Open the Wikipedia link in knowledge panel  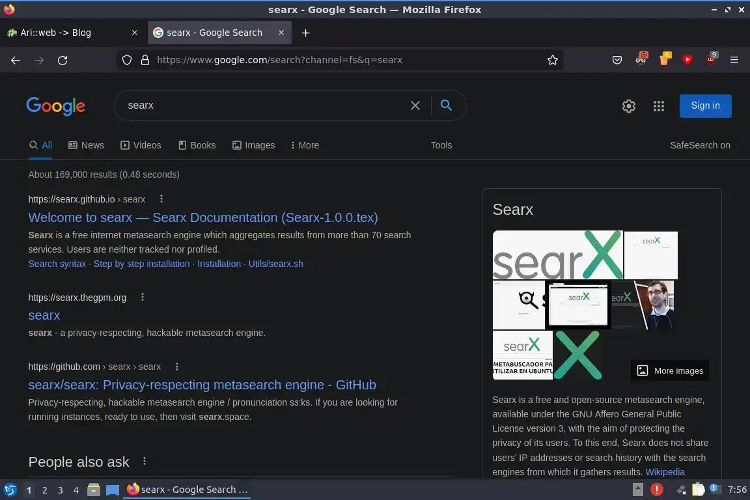pos(665,472)
